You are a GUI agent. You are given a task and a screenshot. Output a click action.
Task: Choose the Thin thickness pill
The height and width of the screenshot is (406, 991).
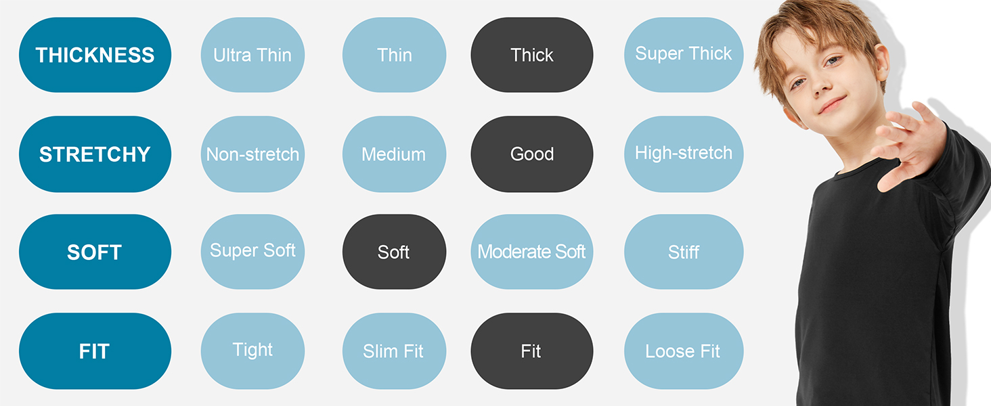tap(394, 55)
